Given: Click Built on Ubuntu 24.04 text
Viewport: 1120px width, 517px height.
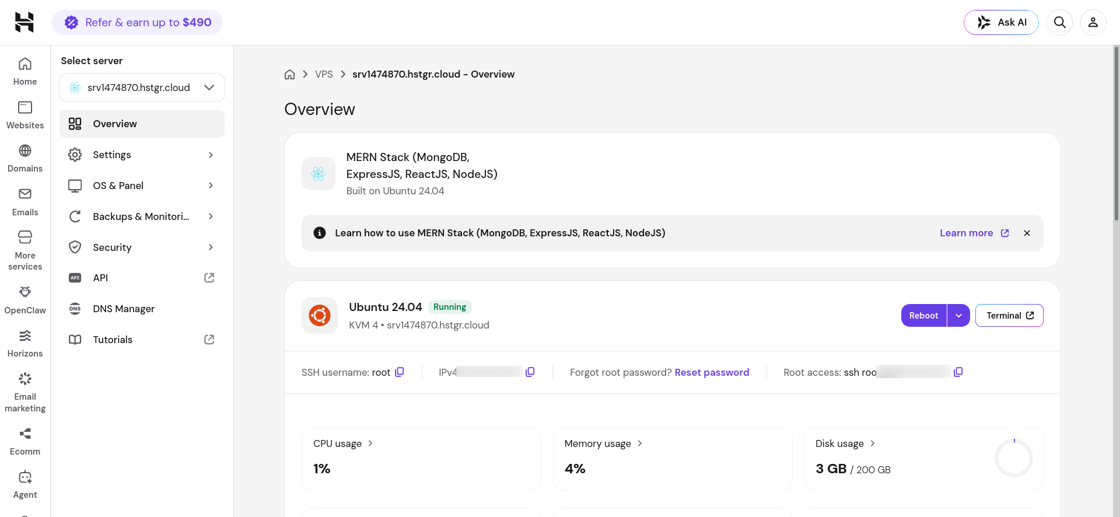Looking at the screenshot, I should tap(395, 191).
